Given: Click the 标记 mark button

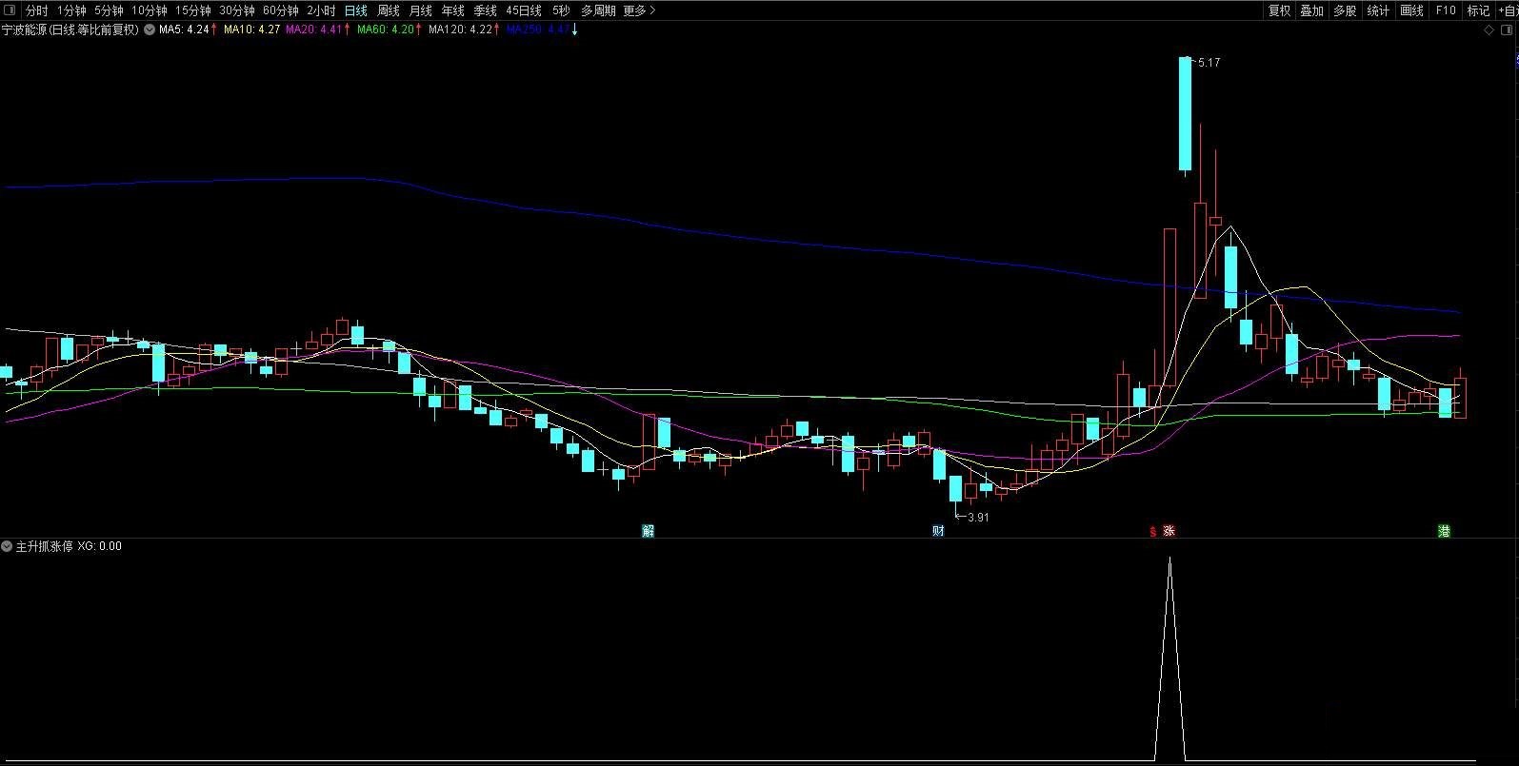Looking at the screenshot, I should click(1478, 10).
